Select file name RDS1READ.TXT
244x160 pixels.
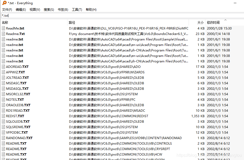point(18,110)
